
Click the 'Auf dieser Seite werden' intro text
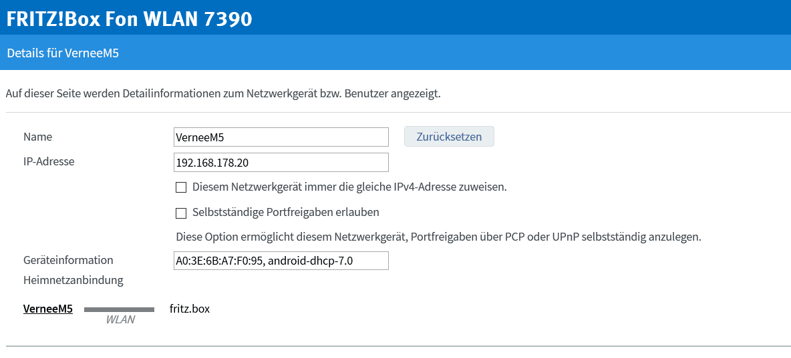pyautogui.click(x=224, y=93)
